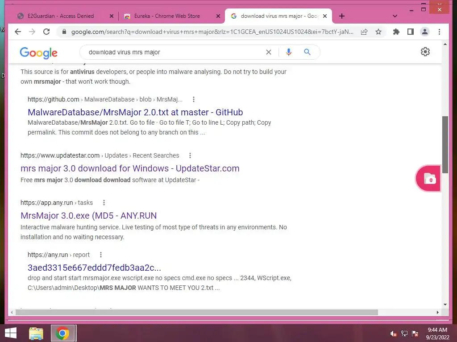Open Action Center flag tray icon
Screen dimensions: 457x342
coord(415,334)
